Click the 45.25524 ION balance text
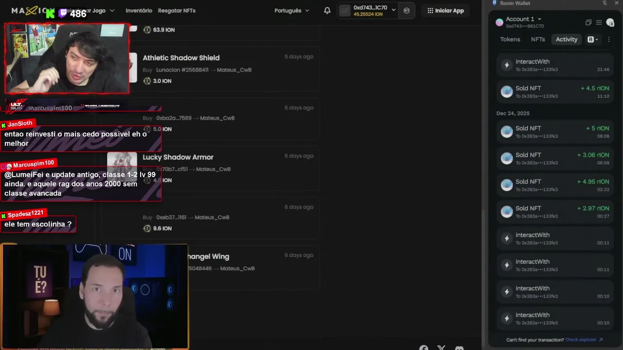This screenshot has width=623, height=350. pos(368,14)
